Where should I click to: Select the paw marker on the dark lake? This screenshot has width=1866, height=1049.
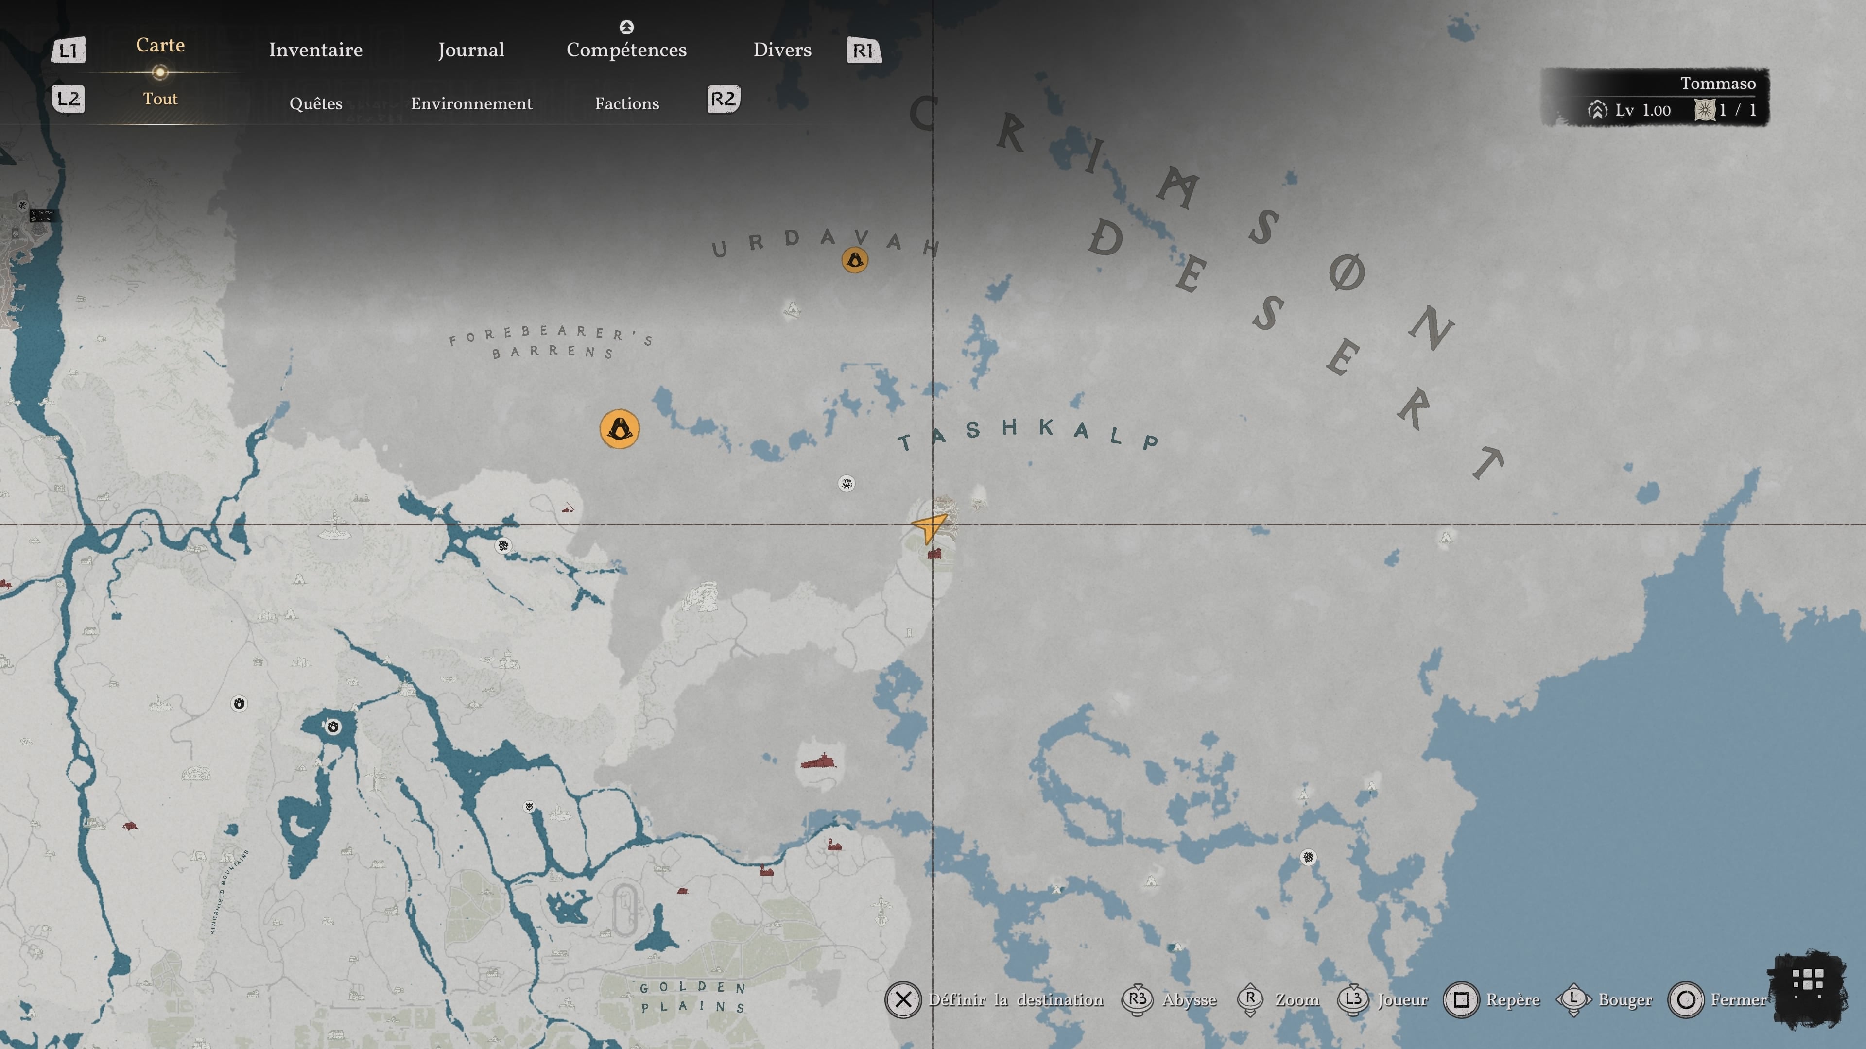point(333,727)
